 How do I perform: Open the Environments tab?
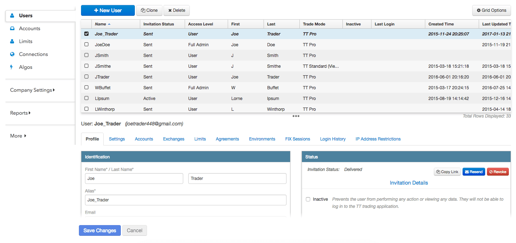262,139
